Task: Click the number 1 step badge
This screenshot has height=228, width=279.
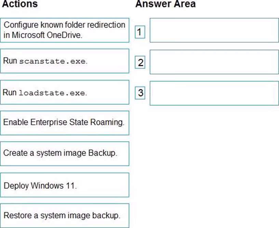Action: [x=140, y=32]
